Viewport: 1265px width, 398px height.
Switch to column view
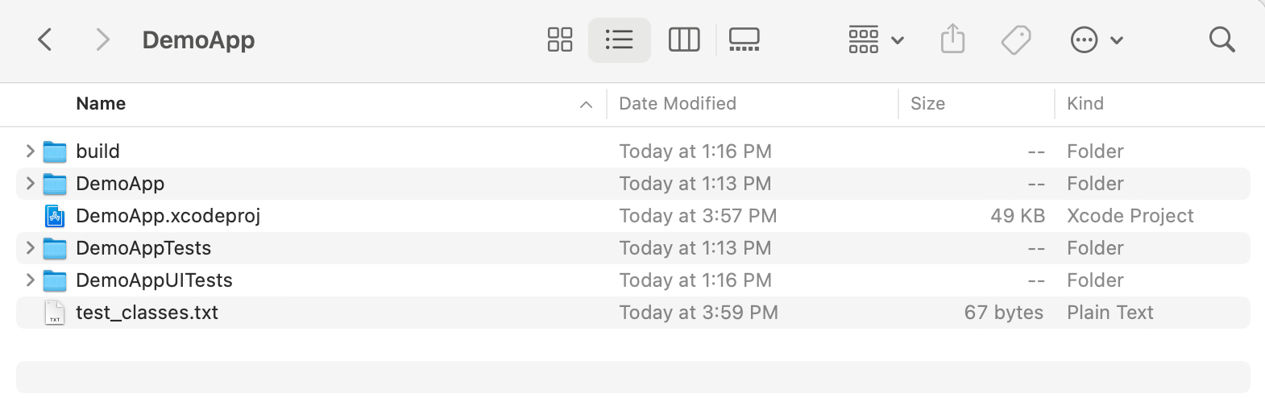pyautogui.click(x=684, y=39)
